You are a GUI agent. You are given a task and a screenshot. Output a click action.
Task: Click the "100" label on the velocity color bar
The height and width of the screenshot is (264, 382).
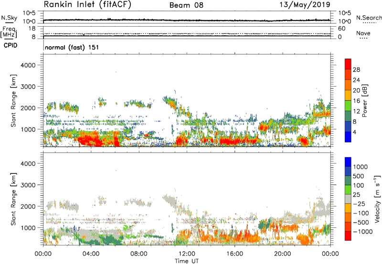pos(360,185)
